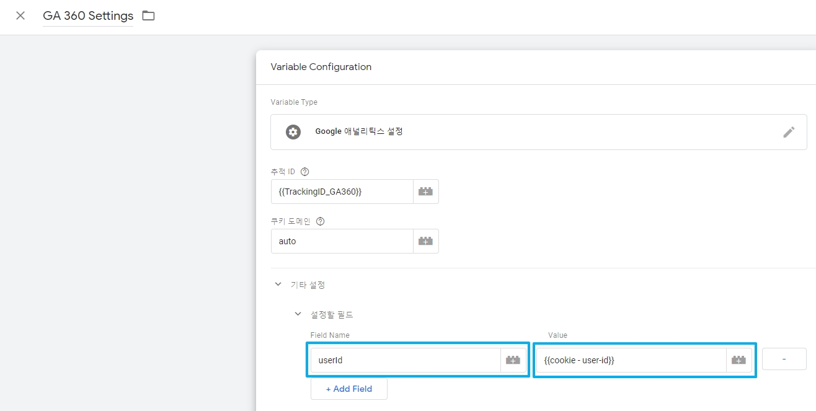816x411 pixels.
Task: Open help icon next to 쿠키 도메인
Action: coord(321,221)
